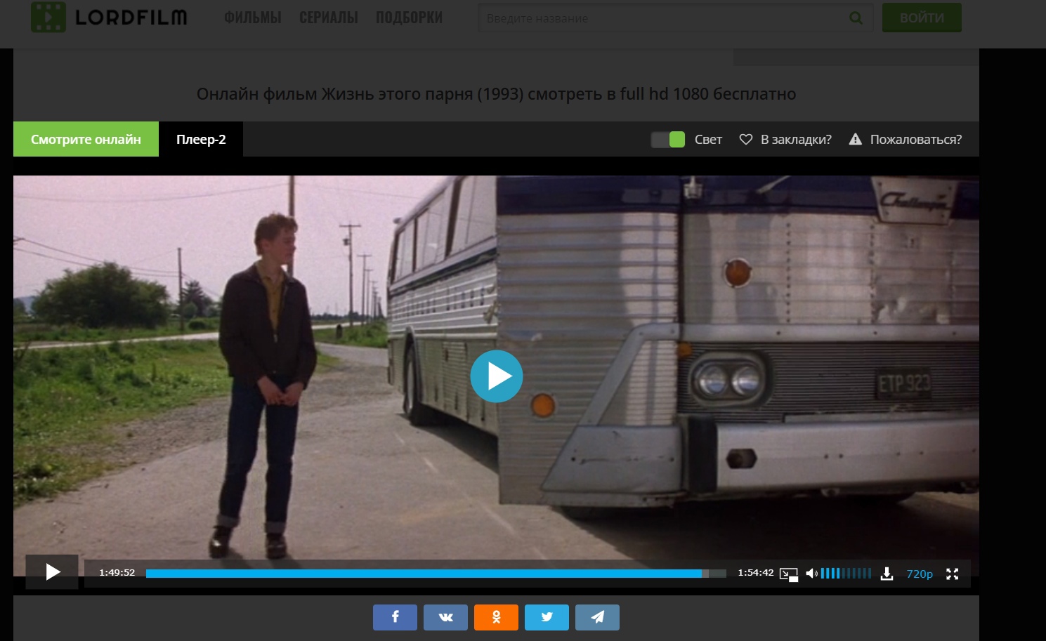Switch to the Плеер-2 tab

coord(201,139)
